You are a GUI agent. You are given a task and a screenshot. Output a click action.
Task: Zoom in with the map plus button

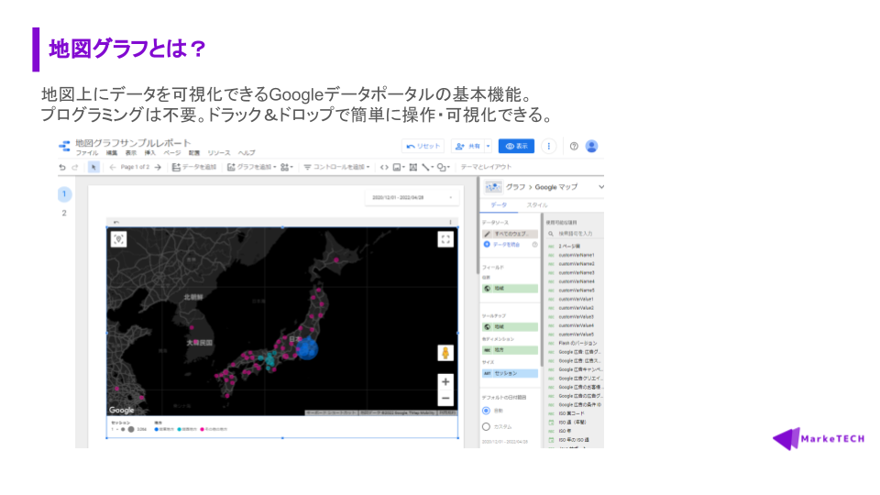(x=445, y=381)
